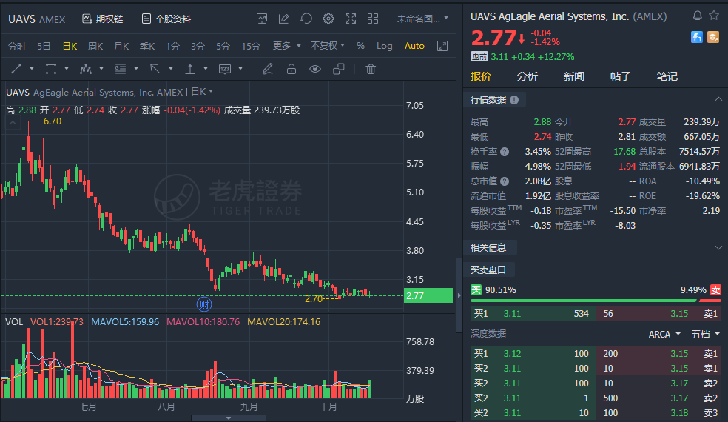
Task: Toggle the lock drawings icon
Action: 291,70
